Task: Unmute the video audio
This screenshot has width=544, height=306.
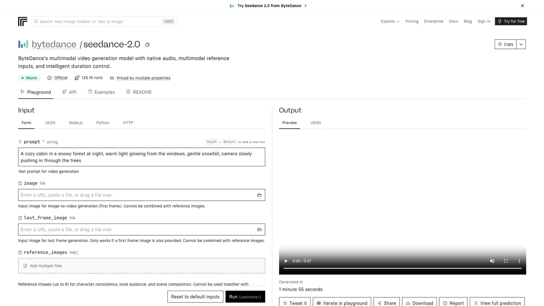Action: pos(492,261)
